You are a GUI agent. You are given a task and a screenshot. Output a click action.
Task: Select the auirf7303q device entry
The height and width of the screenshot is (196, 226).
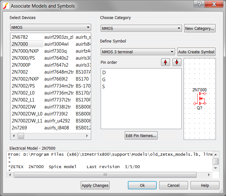55,51
